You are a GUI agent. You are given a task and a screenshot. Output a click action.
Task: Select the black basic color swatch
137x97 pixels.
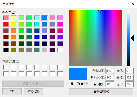(x=6, y=50)
